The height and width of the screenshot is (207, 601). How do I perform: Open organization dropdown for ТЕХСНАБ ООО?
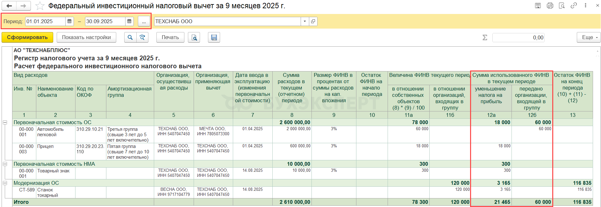click(x=305, y=21)
